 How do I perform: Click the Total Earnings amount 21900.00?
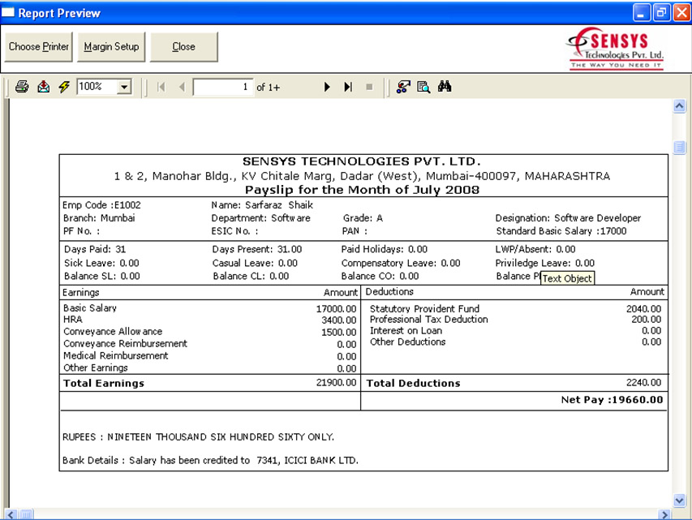[x=336, y=383]
